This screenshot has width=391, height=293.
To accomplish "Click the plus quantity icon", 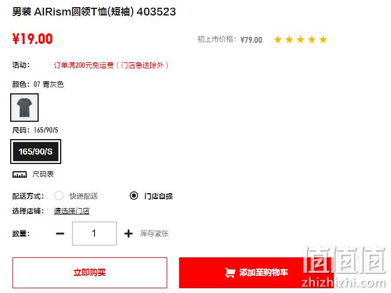I will pos(129,234).
